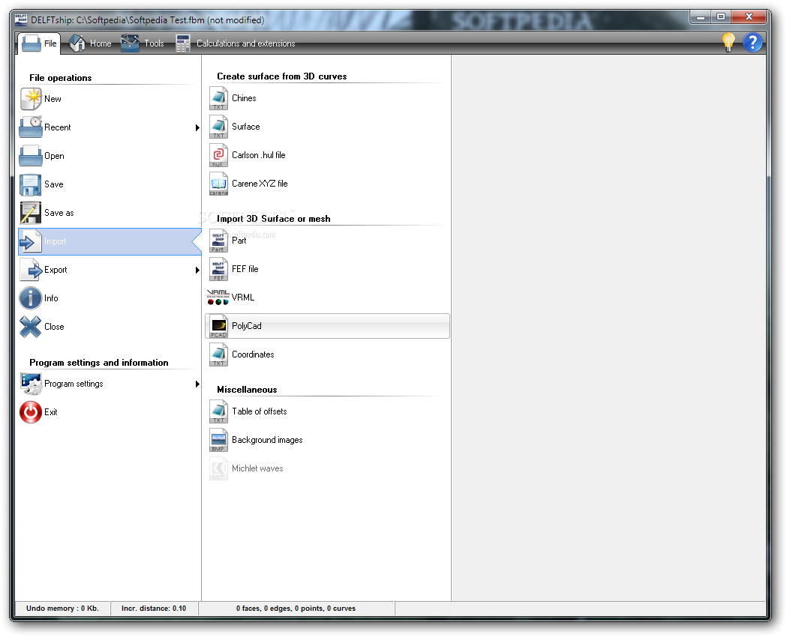The height and width of the screenshot is (637, 787).
Task: Click the Save floppy disk icon
Action: [x=31, y=184]
